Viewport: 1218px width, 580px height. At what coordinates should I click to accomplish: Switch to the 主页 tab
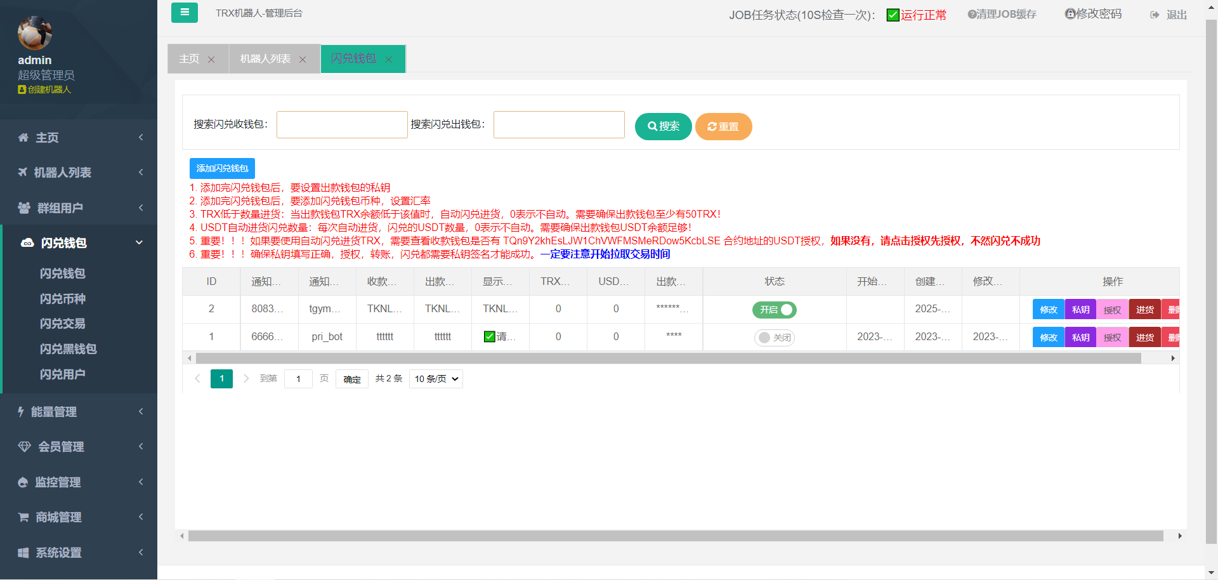(189, 59)
